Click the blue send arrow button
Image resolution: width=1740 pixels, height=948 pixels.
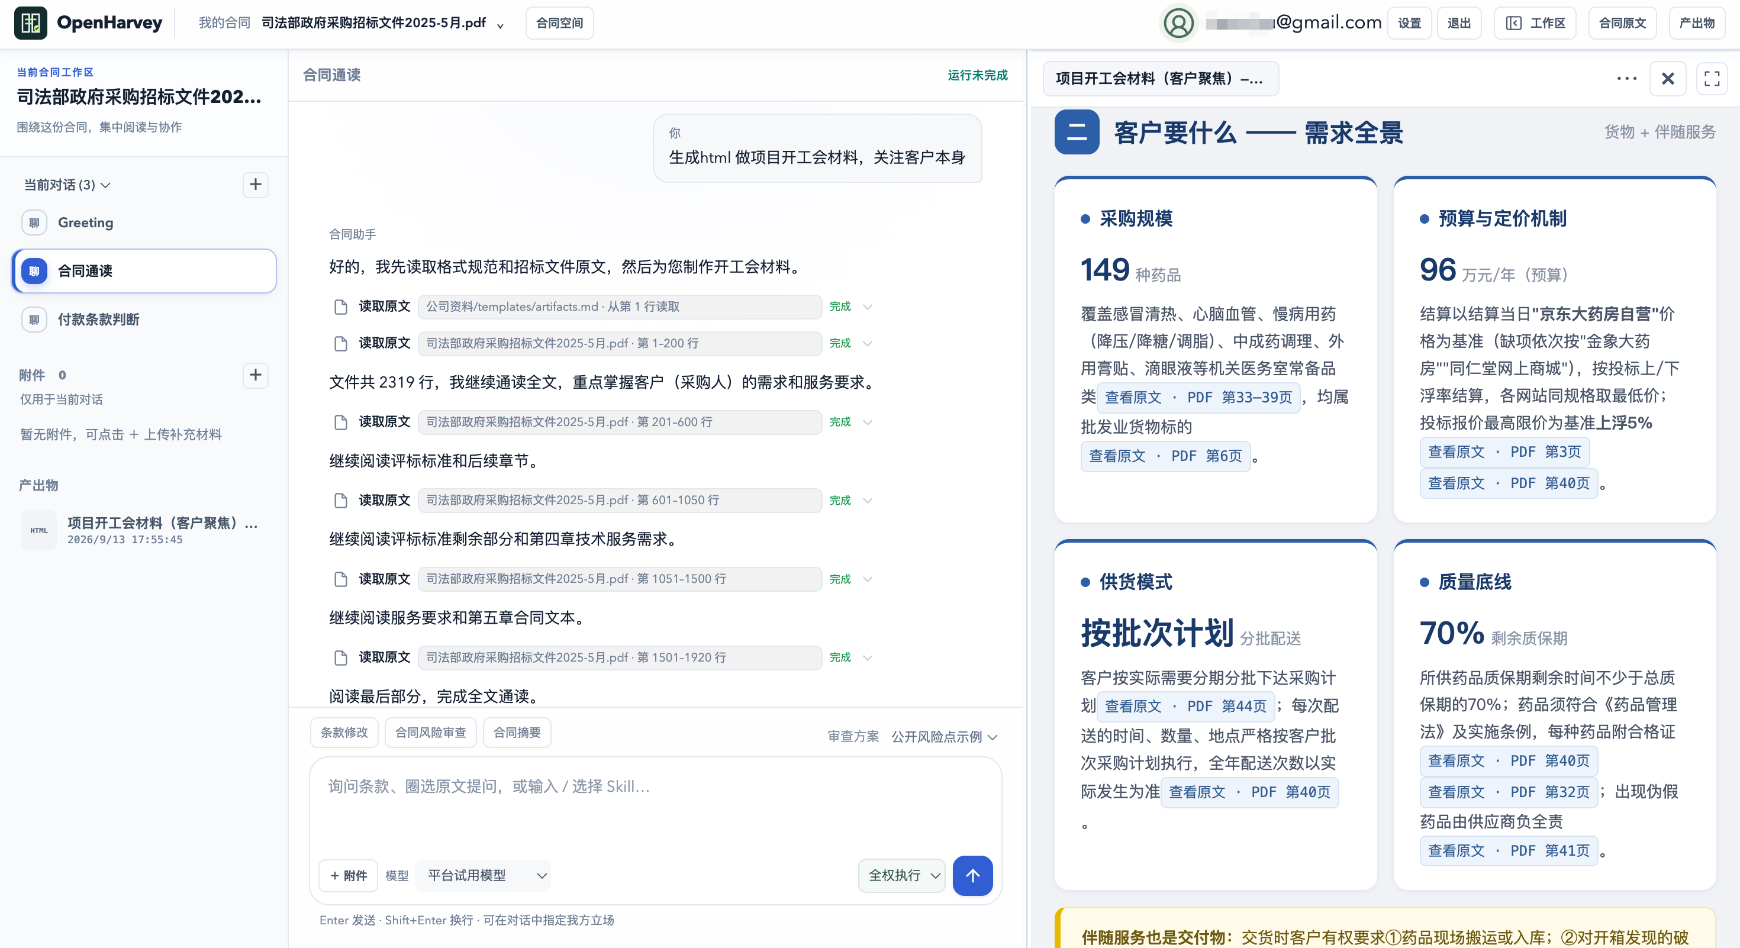972,876
